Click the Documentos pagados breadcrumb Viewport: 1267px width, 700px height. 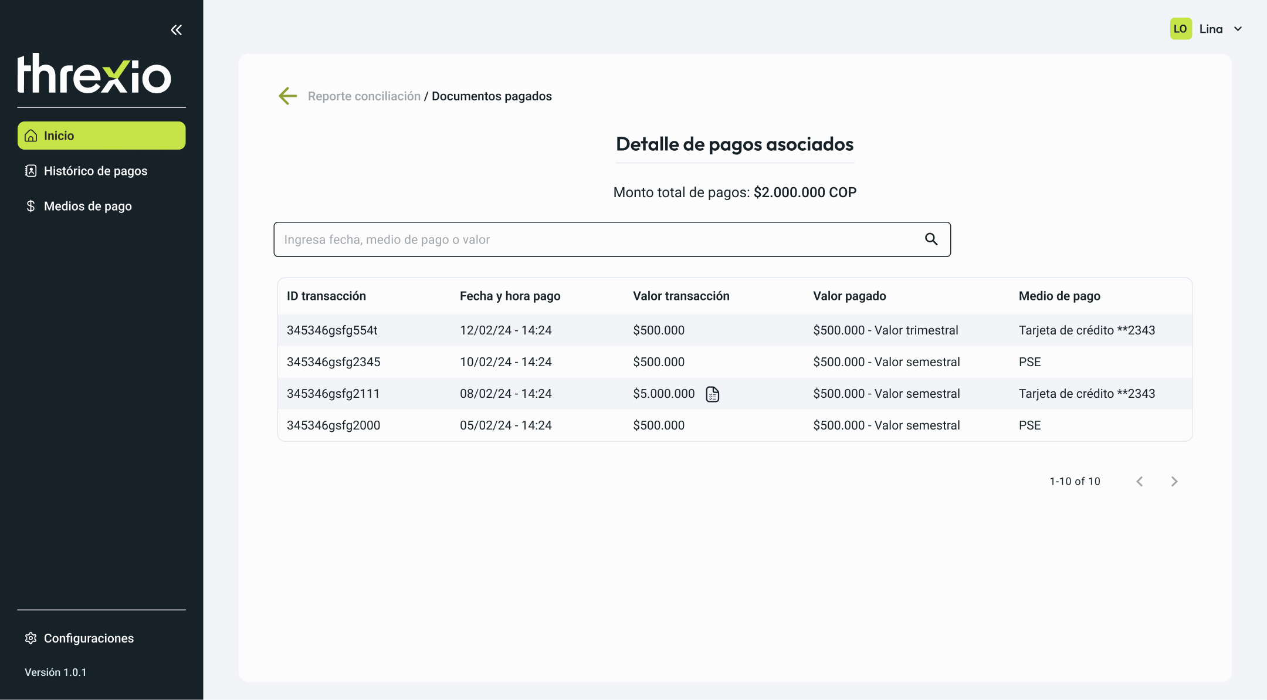pos(492,96)
